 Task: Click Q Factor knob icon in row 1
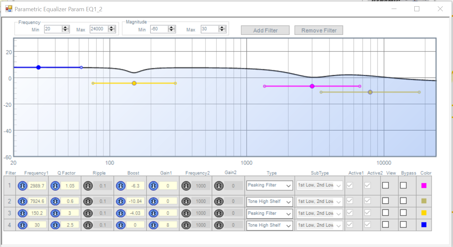coord(55,186)
